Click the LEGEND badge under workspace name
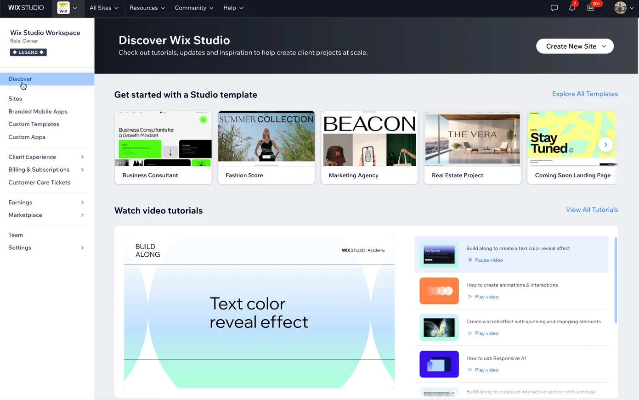Viewport: 639px width, 400px height. pyautogui.click(x=28, y=52)
